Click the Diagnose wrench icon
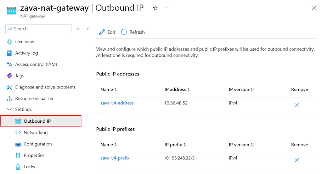The height and width of the screenshot is (174, 321). point(10,87)
